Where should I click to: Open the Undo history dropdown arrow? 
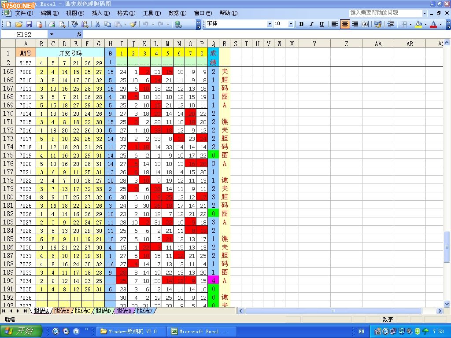[153, 25]
